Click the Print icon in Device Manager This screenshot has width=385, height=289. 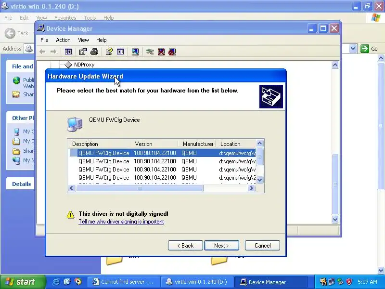(x=94, y=52)
